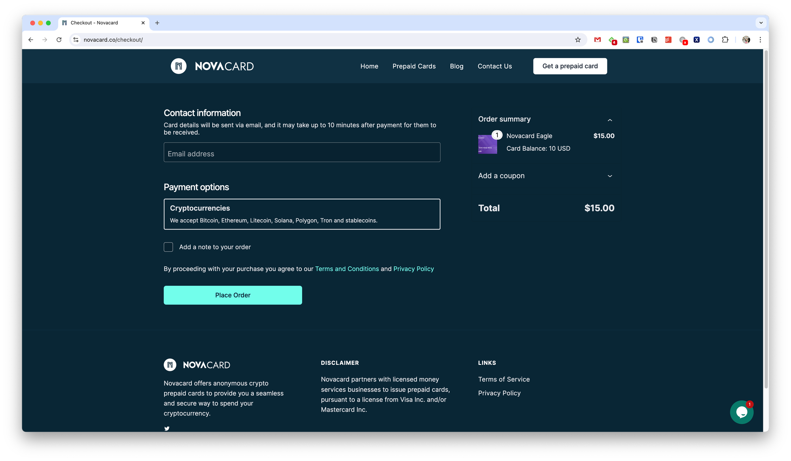
Task: Open the Notion extension icon
Action: (654, 40)
